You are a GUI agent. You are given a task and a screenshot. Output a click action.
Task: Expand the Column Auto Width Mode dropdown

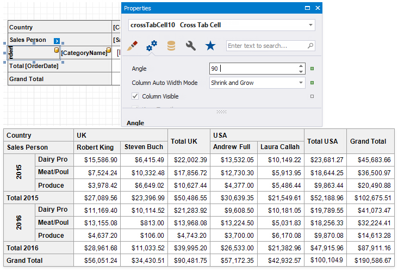click(301, 83)
